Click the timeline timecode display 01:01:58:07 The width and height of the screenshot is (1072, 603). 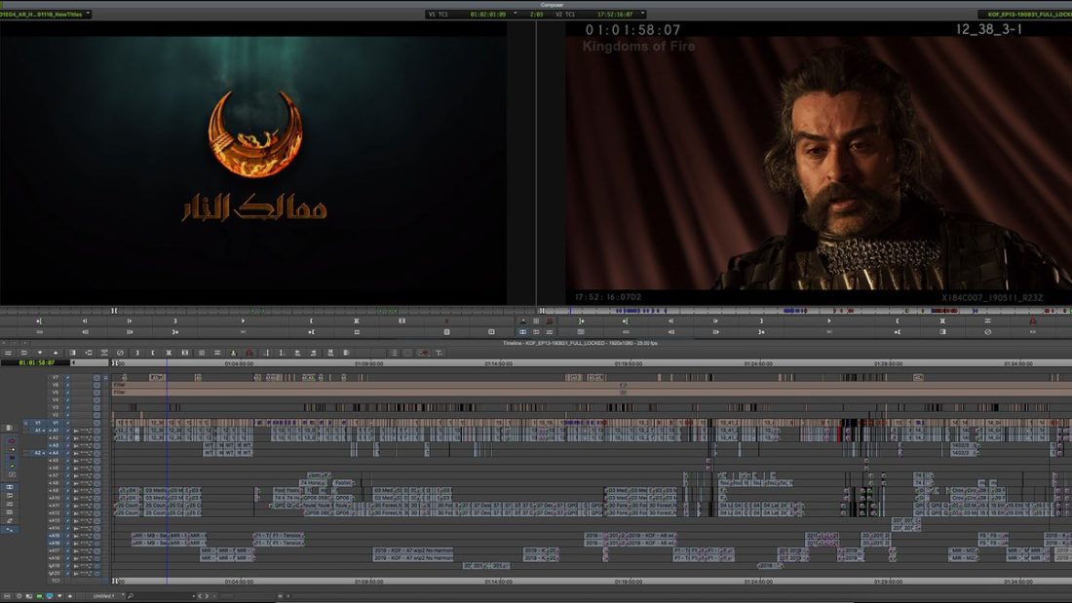(37, 362)
